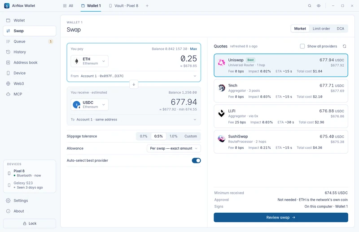Click 'Balance 1,250.00' text

pyautogui.click(x=183, y=92)
